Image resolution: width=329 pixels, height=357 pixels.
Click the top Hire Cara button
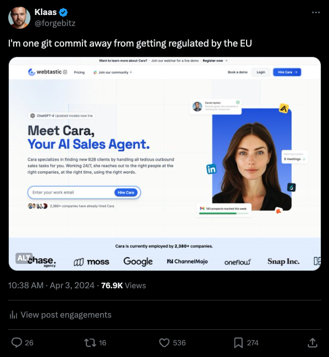[287, 72]
